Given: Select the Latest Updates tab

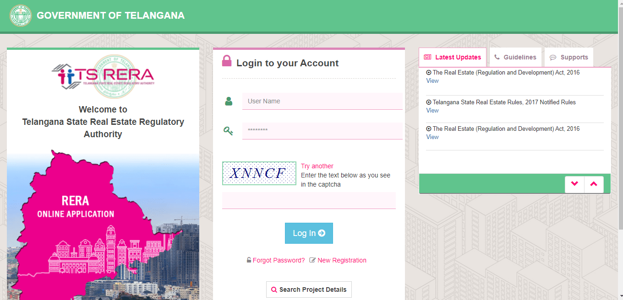Looking at the screenshot, I should [453, 57].
